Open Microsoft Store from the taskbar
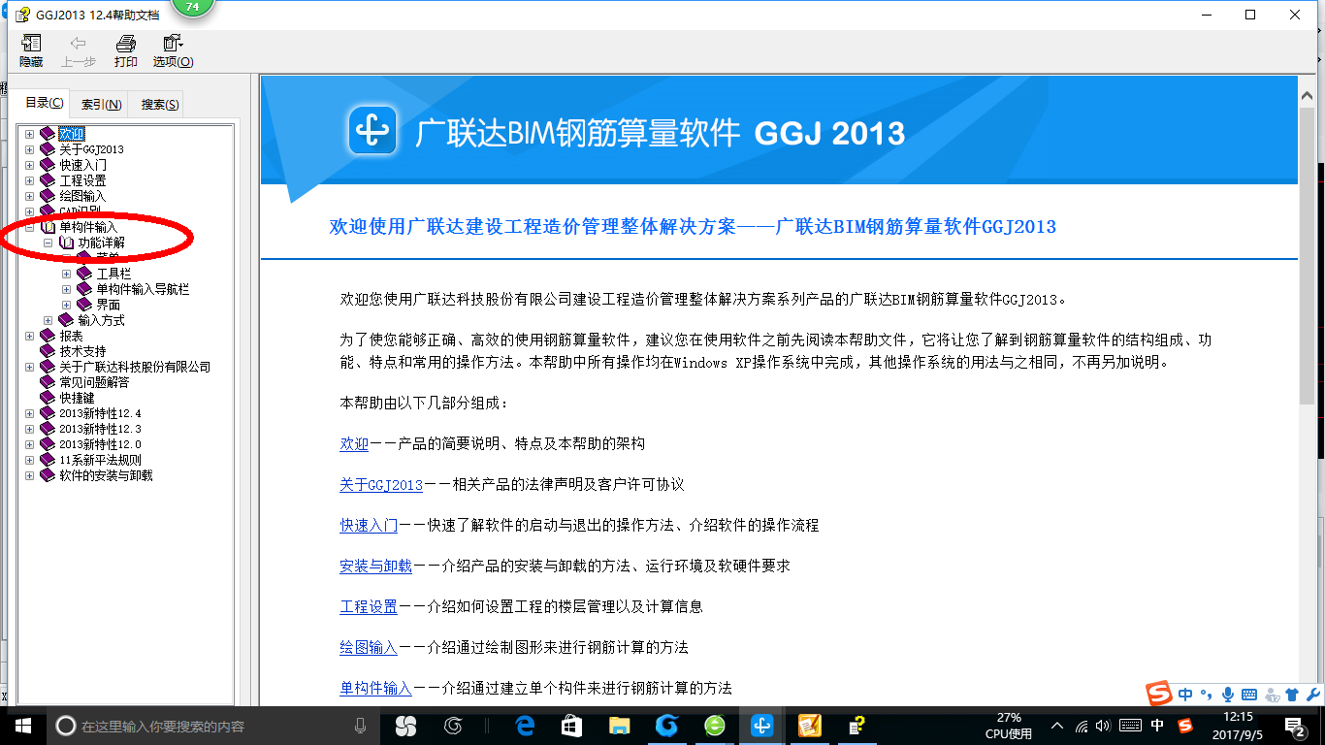 coord(572,726)
